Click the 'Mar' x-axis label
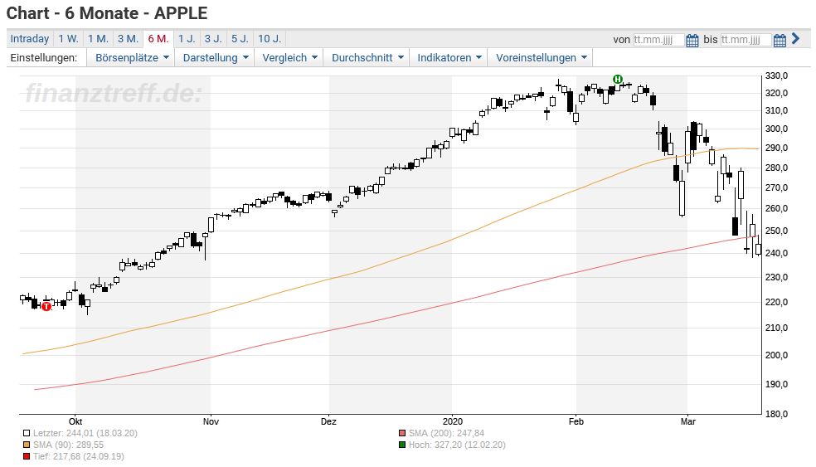The image size is (816, 467). [688, 421]
